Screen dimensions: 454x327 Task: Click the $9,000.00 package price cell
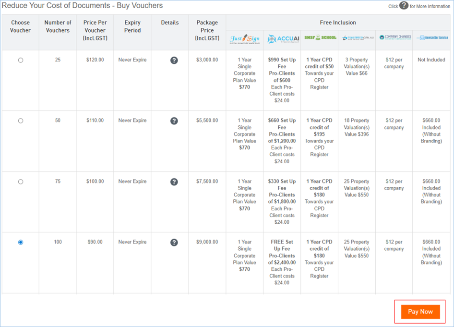tap(207, 242)
